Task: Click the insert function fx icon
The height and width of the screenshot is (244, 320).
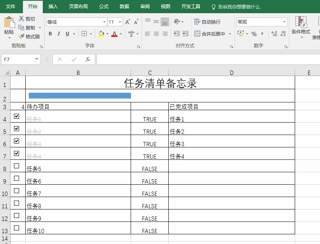Action: (88, 59)
